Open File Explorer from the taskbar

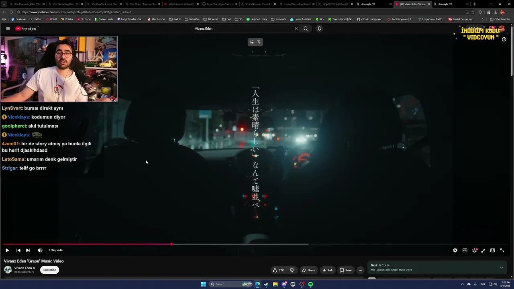point(275,284)
